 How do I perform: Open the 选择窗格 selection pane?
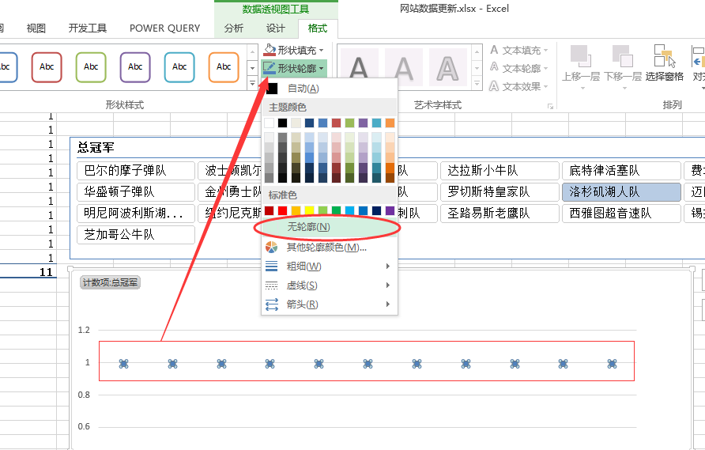(x=665, y=63)
